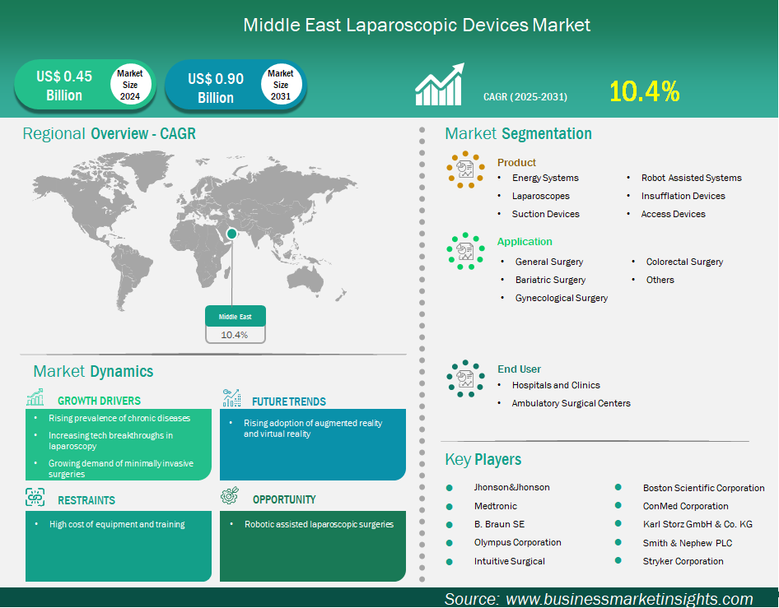This screenshot has height=608, width=779.
Task: Select Suction Devices in Product list
Action: pyautogui.click(x=546, y=214)
